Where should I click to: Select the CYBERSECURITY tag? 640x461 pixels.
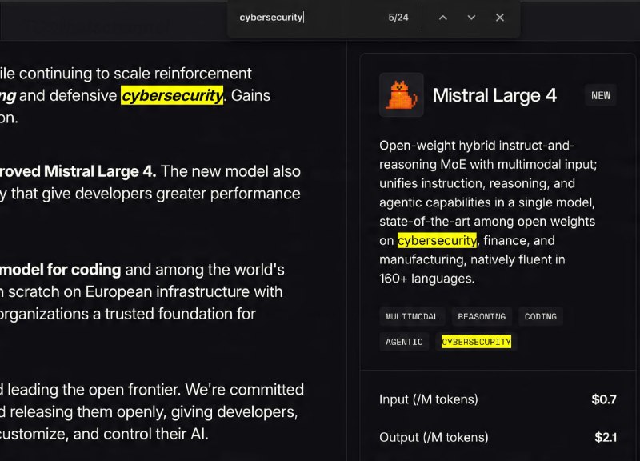point(476,342)
